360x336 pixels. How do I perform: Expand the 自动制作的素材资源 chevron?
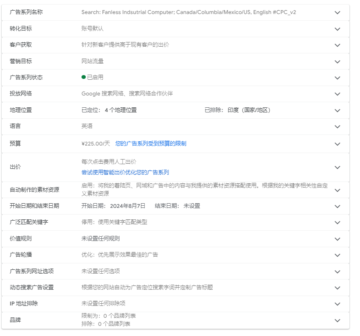[337, 190]
